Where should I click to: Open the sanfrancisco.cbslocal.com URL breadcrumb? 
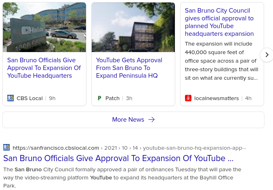tap(129, 148)
